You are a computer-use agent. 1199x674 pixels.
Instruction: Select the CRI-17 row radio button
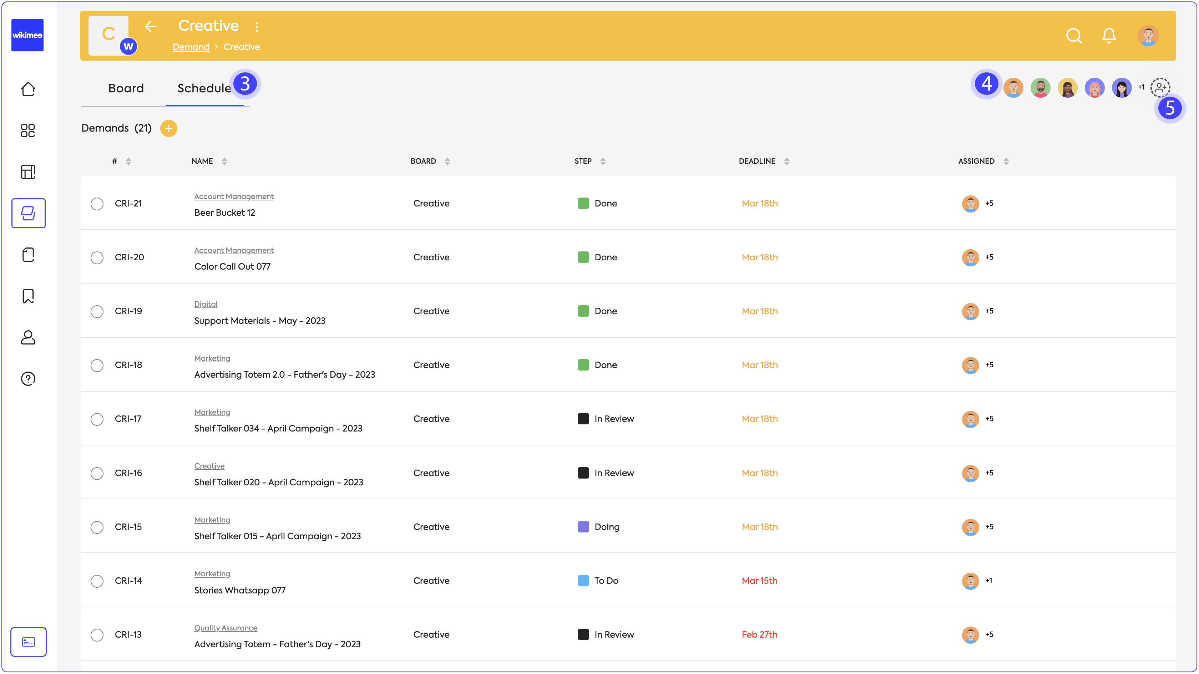(x=97, y=419)
